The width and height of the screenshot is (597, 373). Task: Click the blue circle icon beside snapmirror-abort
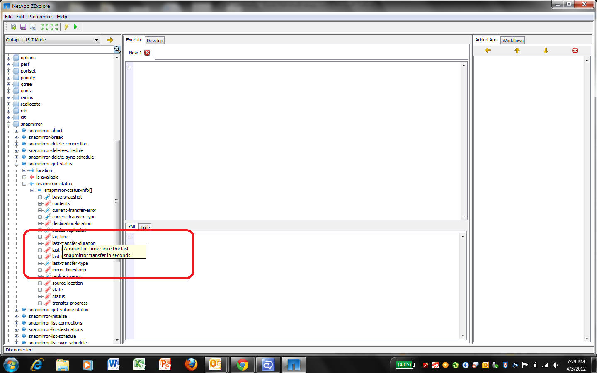pos(24,131)
